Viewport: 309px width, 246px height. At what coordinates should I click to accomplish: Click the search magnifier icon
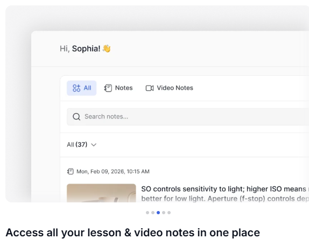click(x=76, y=117)
